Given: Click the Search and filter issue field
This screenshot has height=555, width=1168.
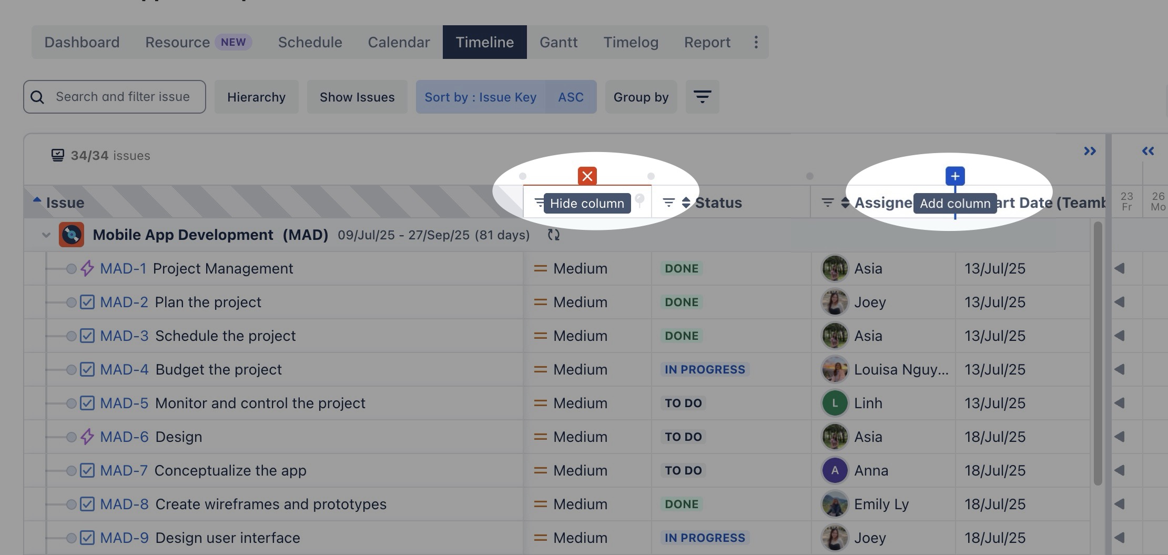Looking at the screenshot, I should click(x=123, y=97).
